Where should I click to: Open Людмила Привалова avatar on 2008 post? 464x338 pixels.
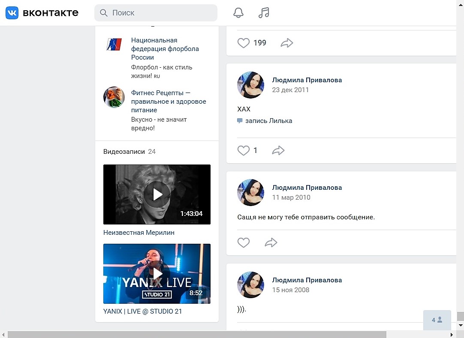tap(250, 285)
